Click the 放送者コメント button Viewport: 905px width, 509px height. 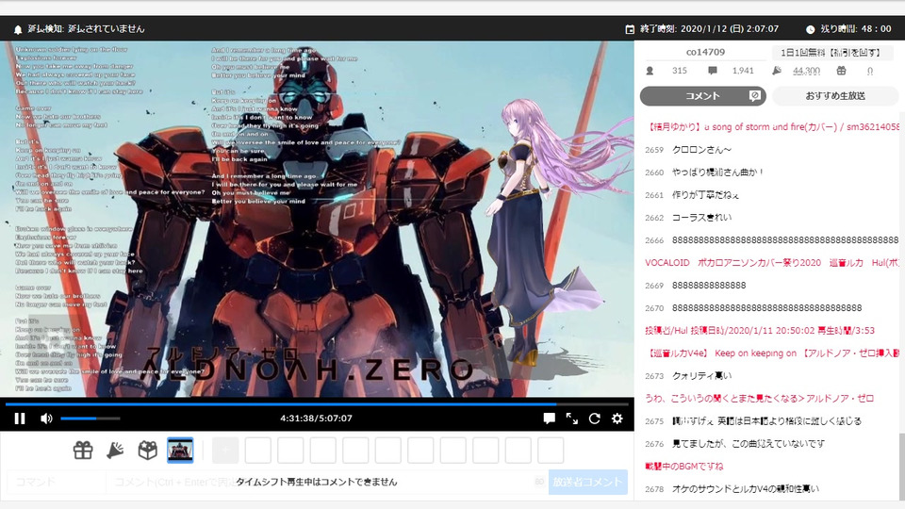tap(587, 482)
